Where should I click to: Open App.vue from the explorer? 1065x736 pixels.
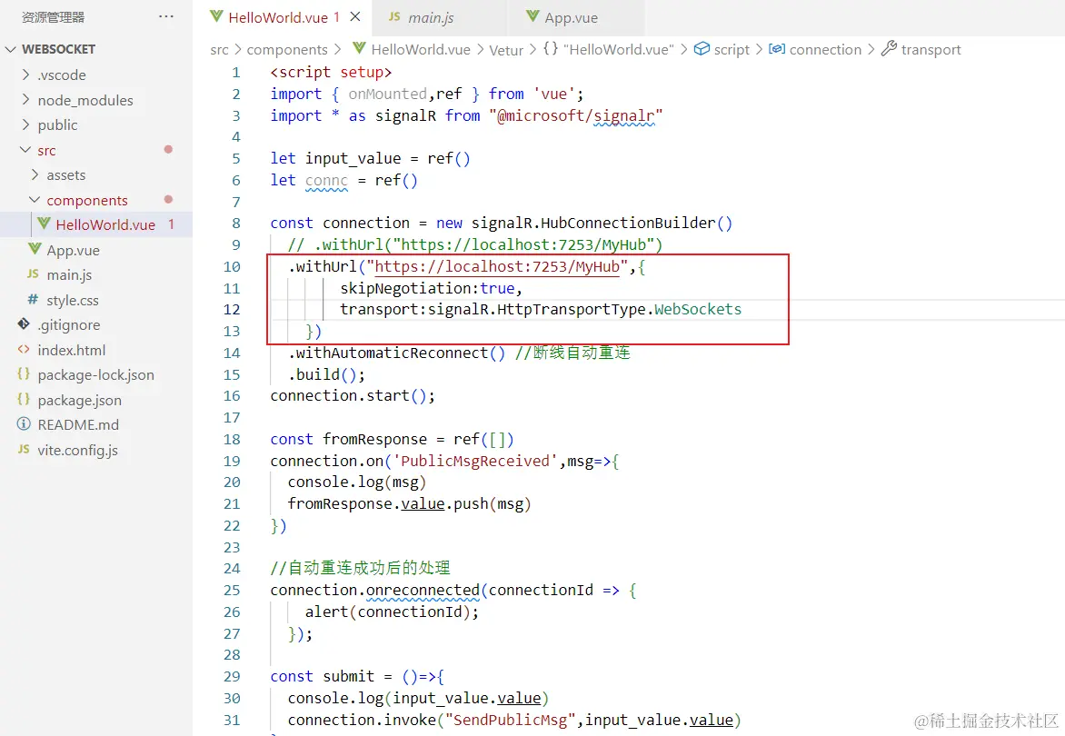pos(73,250)
